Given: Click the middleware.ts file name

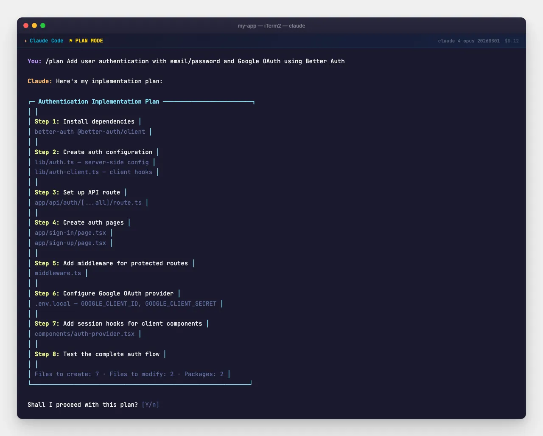Looking at the screenshot, I should (x=58, y=273).
